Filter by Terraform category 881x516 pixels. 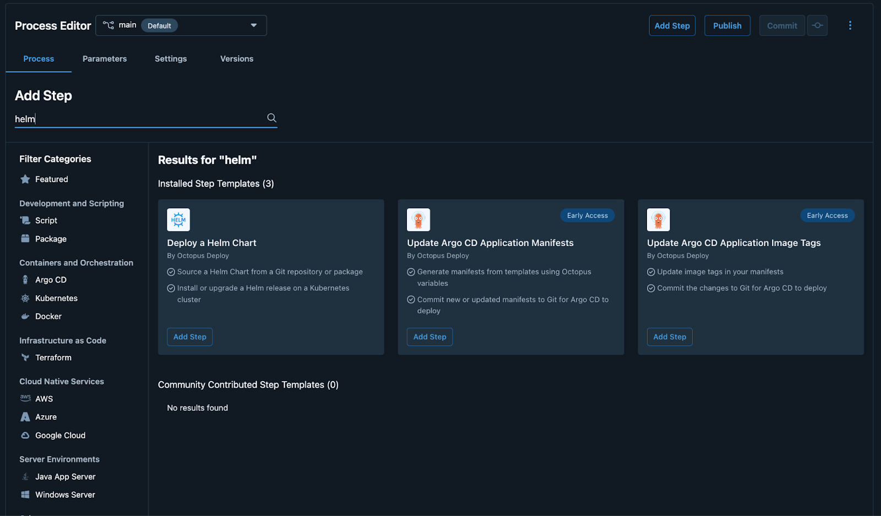click(x=53, y=357)
